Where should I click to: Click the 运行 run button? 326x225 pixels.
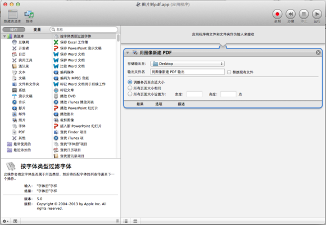point(317,14)
